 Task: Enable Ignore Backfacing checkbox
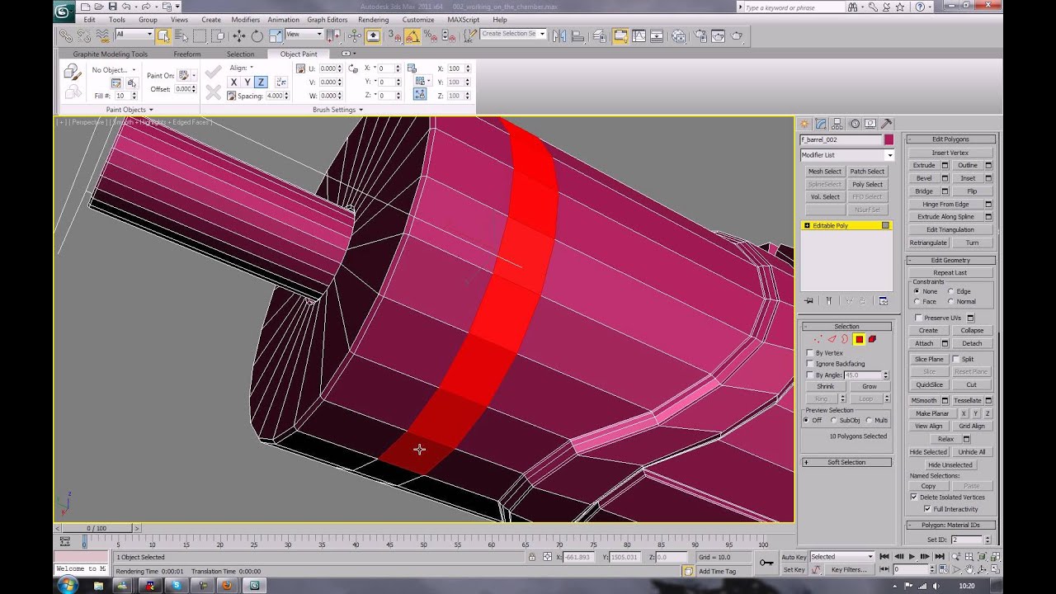coord(810,364)
